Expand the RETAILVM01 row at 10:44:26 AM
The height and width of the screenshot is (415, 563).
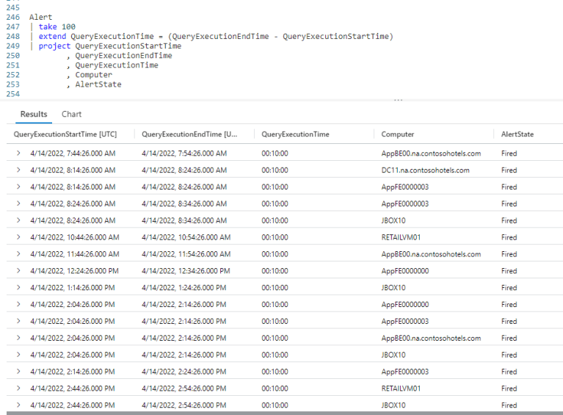18,237
